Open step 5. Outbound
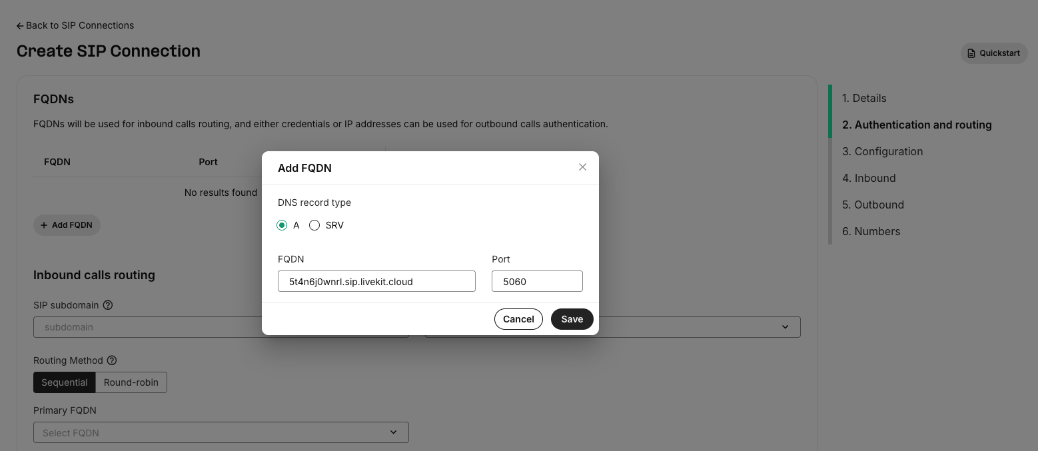Viewport: 1038px width, 451px height. [x=873, y=205]
